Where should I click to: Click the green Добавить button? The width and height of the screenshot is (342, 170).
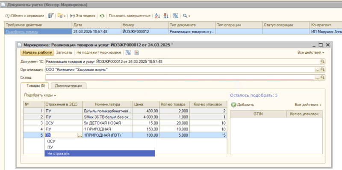[x=242, y=105]
